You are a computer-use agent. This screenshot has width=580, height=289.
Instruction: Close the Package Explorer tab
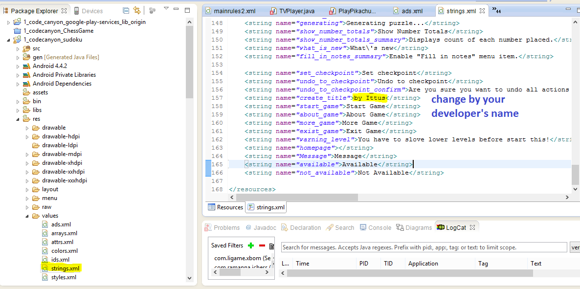(64, 11)
